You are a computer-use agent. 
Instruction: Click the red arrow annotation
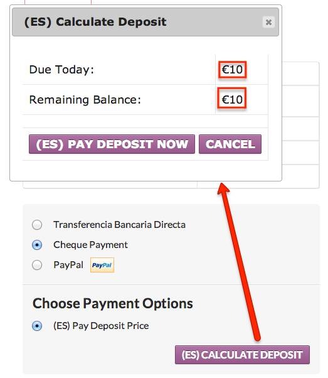[238, 262]
